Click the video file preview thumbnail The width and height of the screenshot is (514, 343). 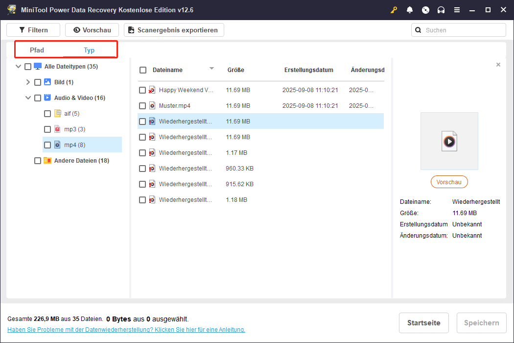[449, 141]
